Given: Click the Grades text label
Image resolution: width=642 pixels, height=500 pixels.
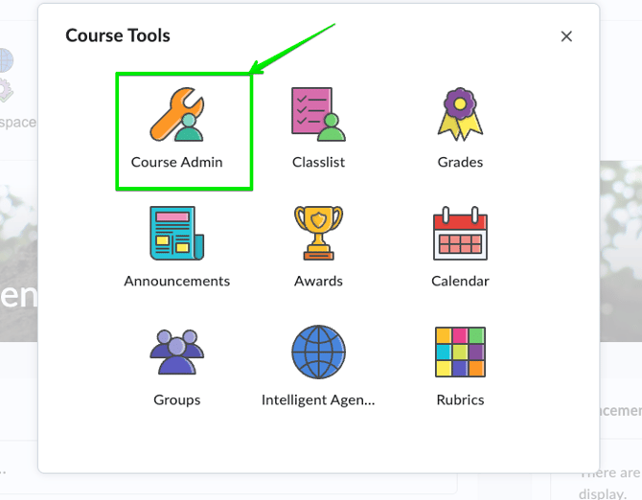Looking at the screenshot, I should point(460,162).
